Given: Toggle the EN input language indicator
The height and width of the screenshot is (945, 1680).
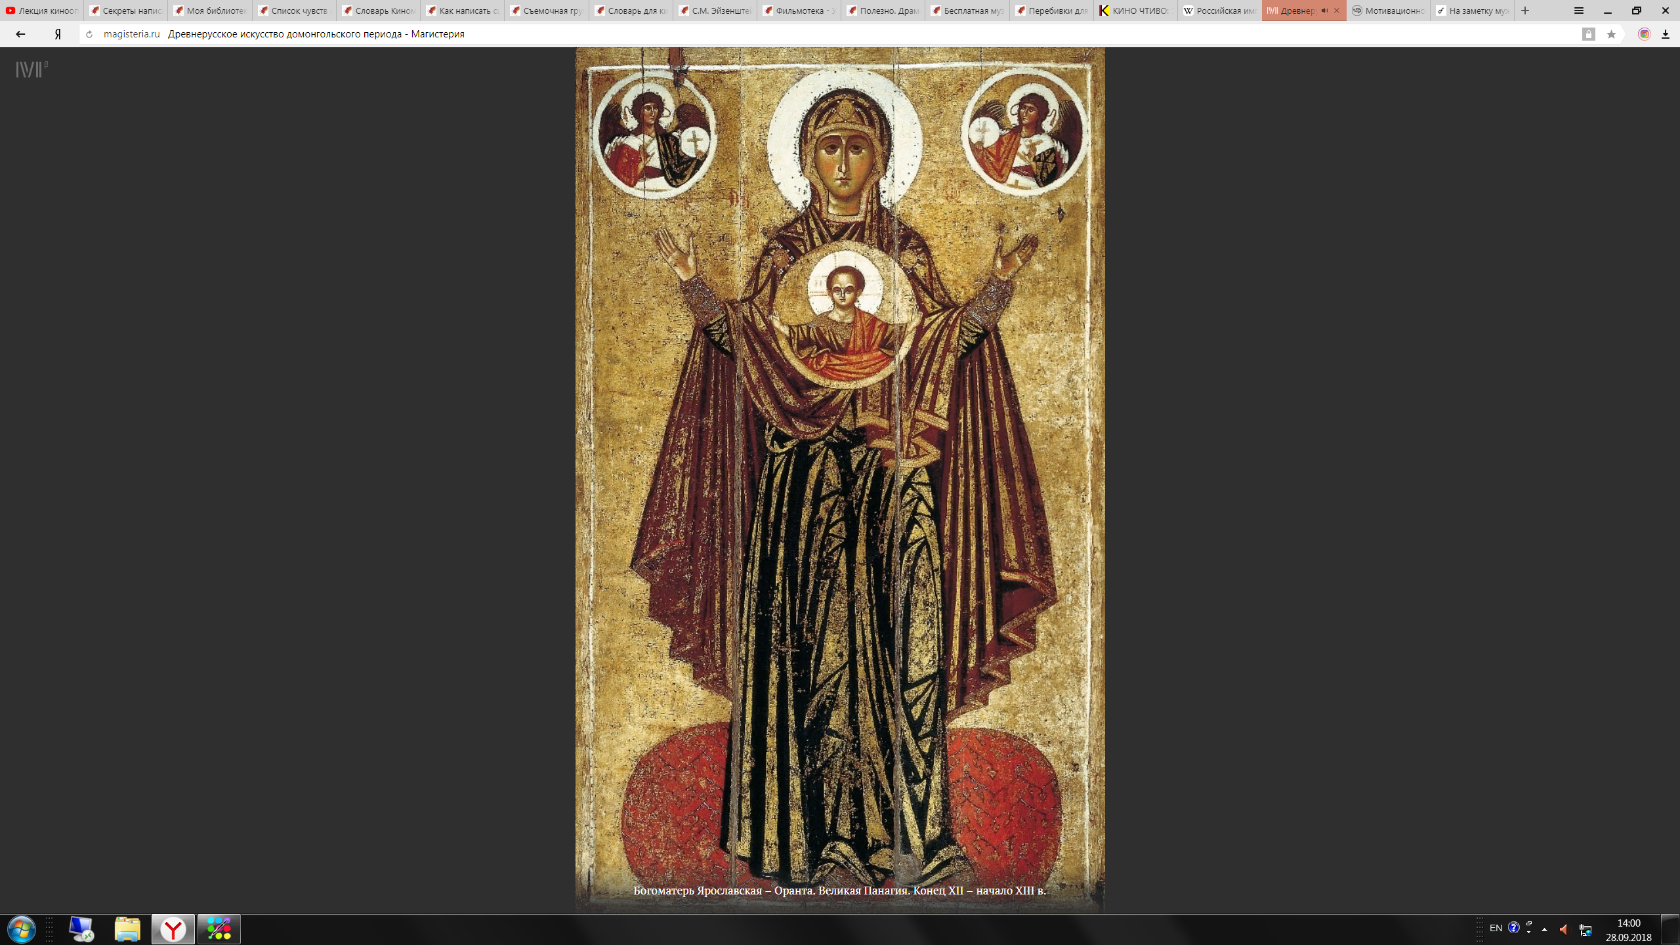Looking at the screenshot, I should pos(1496,928).
